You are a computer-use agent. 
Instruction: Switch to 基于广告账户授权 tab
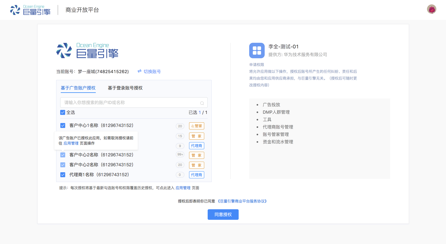point(78,88)
